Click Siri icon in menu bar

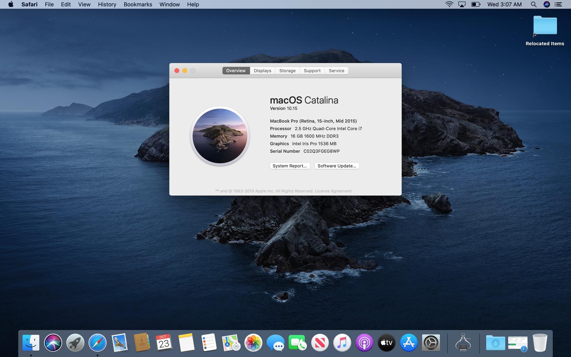coord(547,4)
